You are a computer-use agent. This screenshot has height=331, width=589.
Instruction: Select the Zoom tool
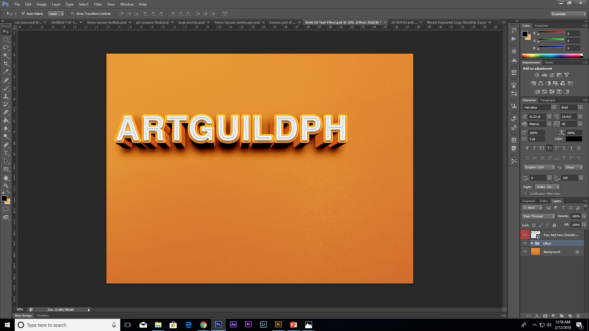(6, 186)
